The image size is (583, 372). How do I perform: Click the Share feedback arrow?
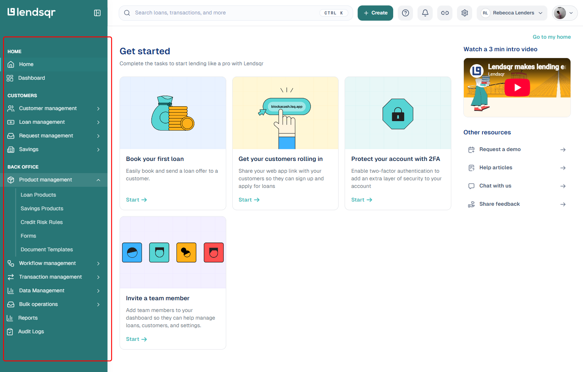tap(563, 204)
